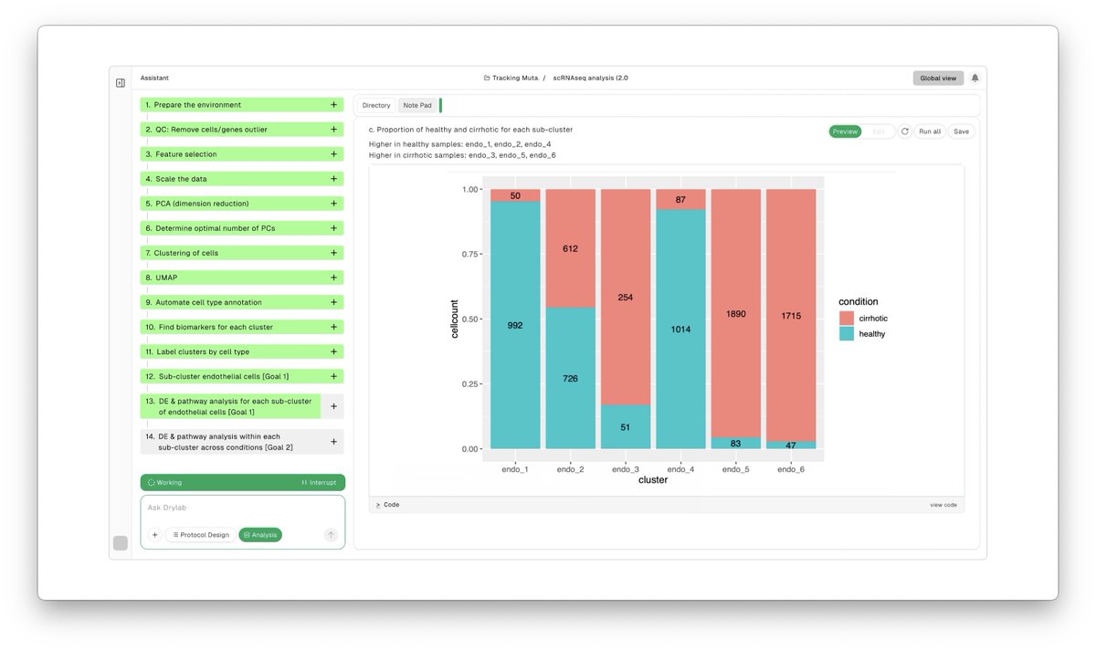Click the endo_3 axis label
This screenshot has width=1096, height=650.
pyautogui.click(x=626, y=469)
